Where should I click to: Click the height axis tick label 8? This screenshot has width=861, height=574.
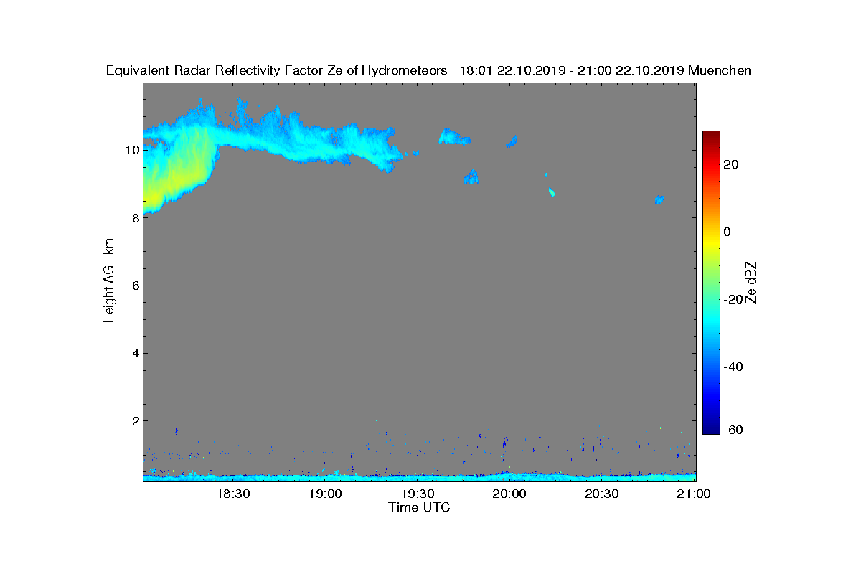(x=134, y=218)
